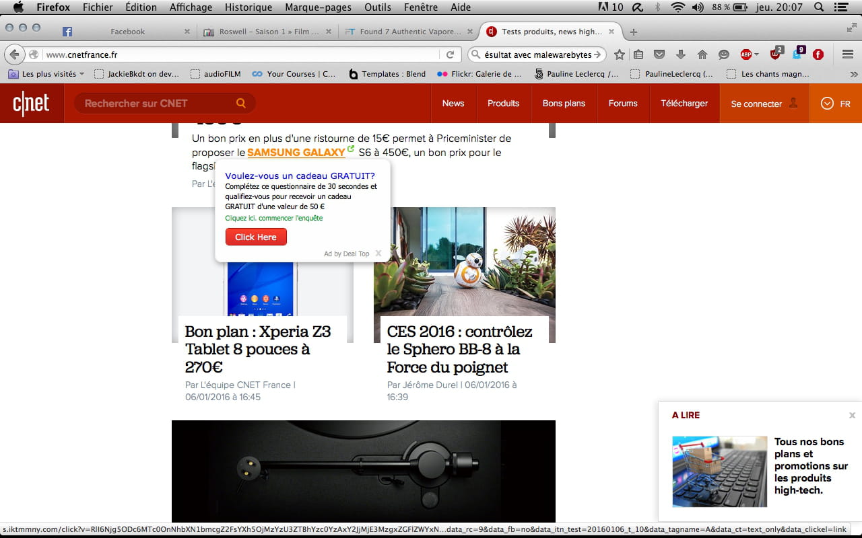The image size is (862, 538).
Task: Click the 'Voulez-vous un cadeau GRATUIT?' ad title
Action: click(x=300, y=176)
